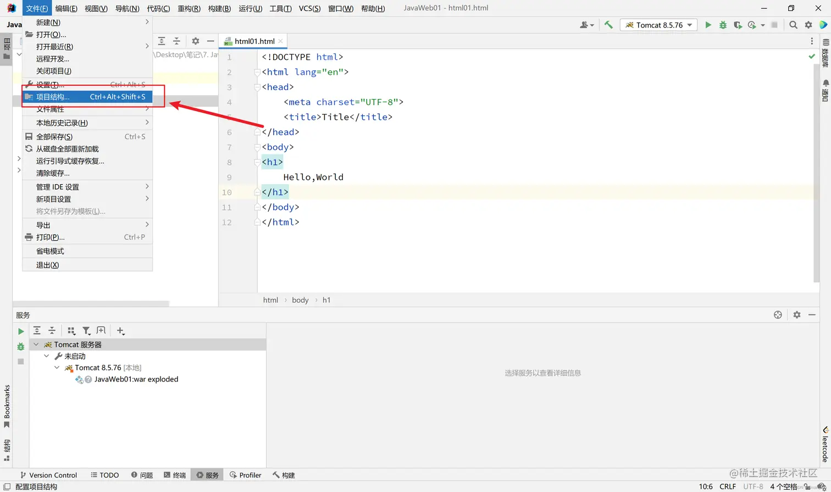This screenshot has height=492, width=831.
Task: Open the 问题 tool window
Action: [142, 475]
